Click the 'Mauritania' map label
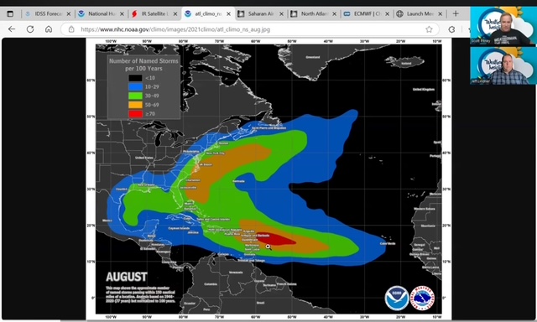 (428, 226)
